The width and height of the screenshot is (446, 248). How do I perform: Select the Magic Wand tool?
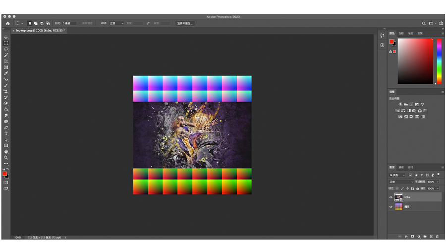6,55
